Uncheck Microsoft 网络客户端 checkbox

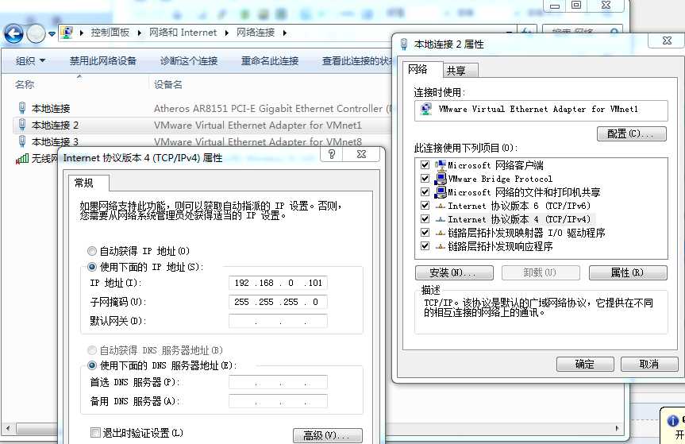(x=425, y=164)
